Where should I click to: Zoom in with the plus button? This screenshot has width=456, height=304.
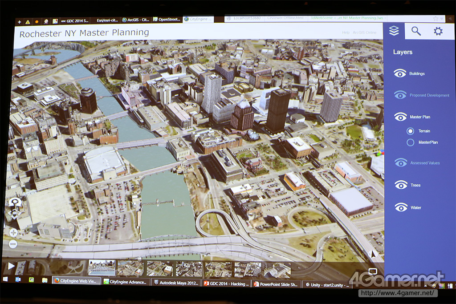[13, 232]
